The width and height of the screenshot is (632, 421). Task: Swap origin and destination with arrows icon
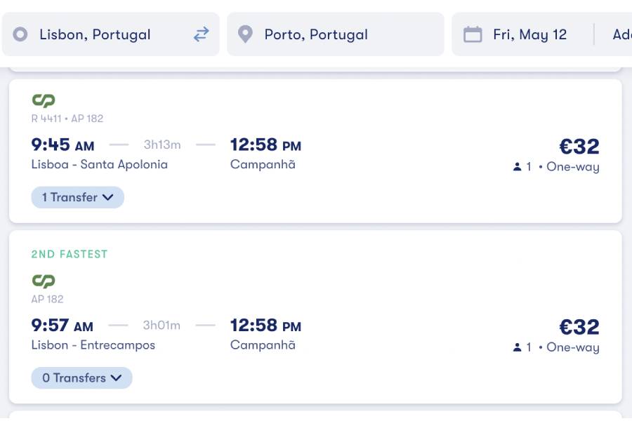[201, 34]
